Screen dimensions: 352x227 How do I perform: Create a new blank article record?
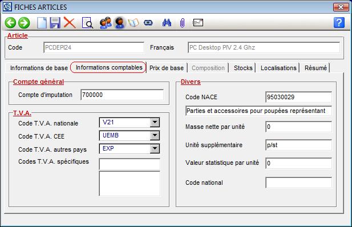click(42, 23)
